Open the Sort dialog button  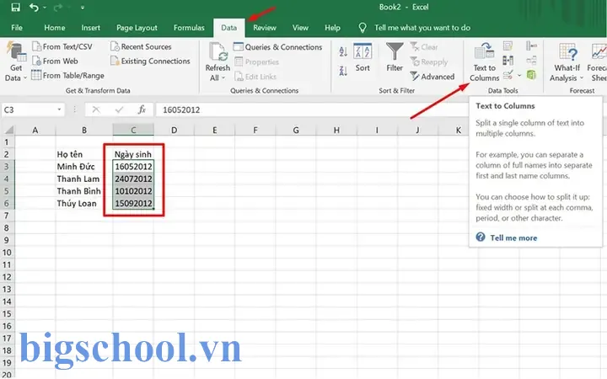(363, 58)
